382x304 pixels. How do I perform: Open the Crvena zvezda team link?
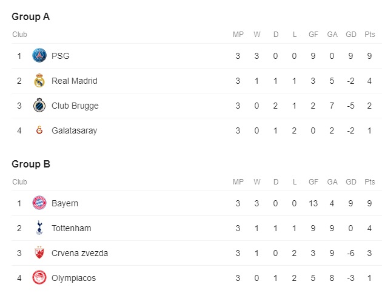pyautogui.click(x=79, y=253)
